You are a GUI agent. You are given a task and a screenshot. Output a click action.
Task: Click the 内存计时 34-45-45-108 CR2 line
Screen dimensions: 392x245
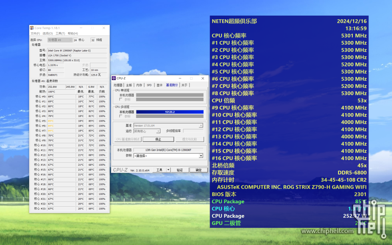[x=289, y=180]
